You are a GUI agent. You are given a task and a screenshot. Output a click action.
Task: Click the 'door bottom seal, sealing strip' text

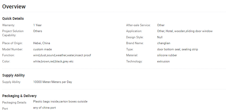pos(177,49)
